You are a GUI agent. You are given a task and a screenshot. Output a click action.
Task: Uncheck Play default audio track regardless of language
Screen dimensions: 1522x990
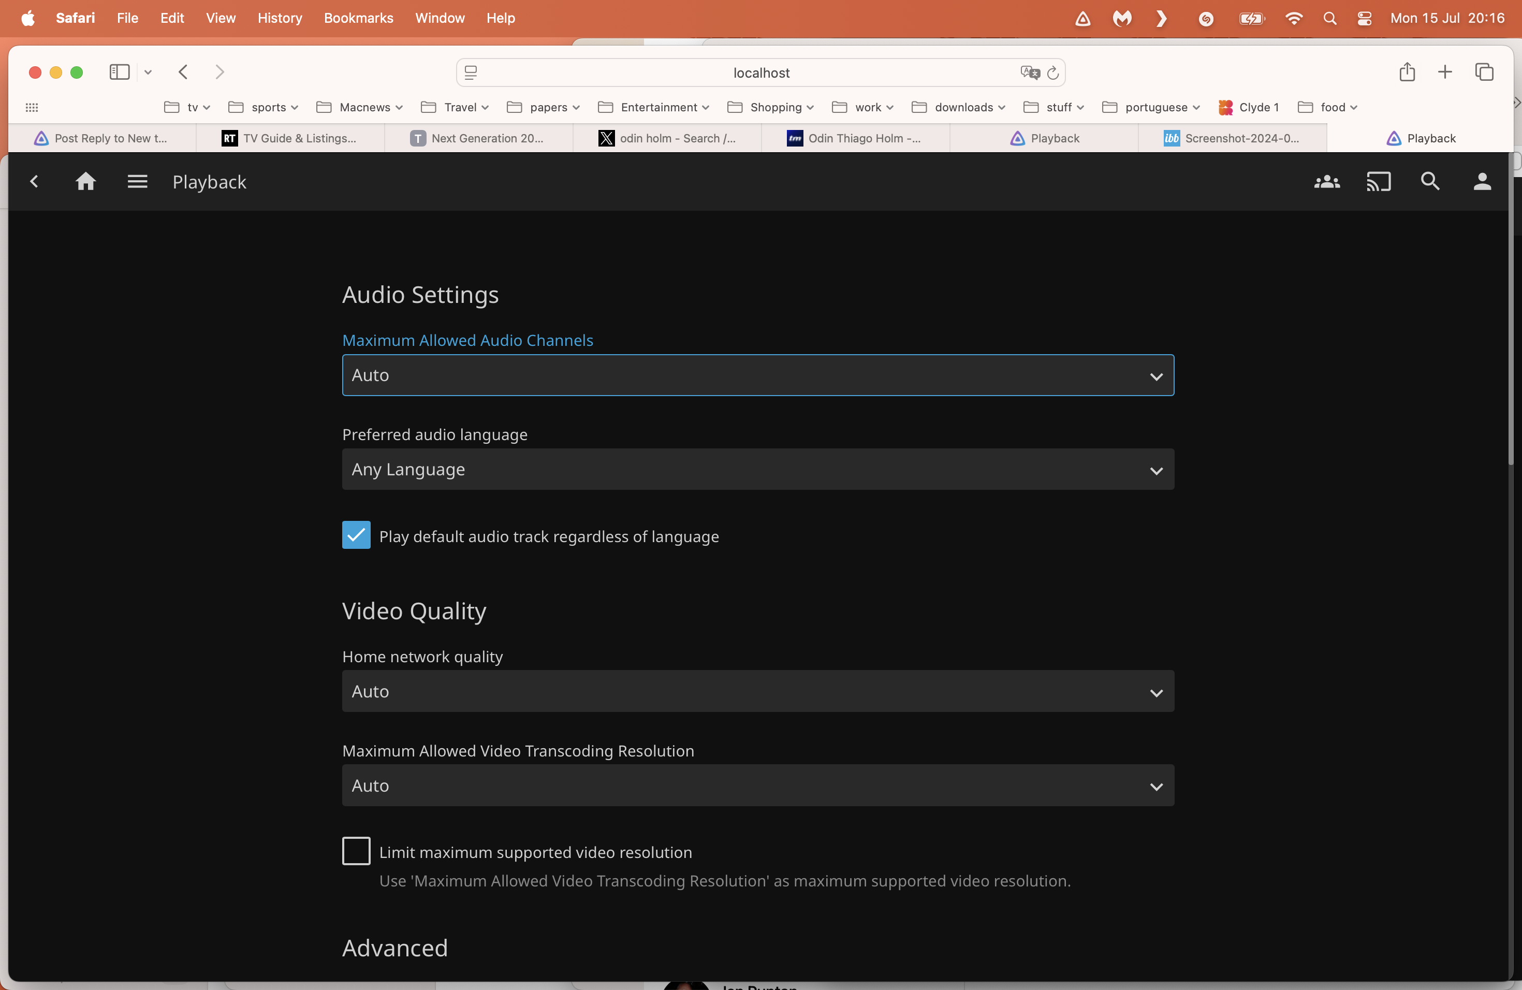pos(356,535)
